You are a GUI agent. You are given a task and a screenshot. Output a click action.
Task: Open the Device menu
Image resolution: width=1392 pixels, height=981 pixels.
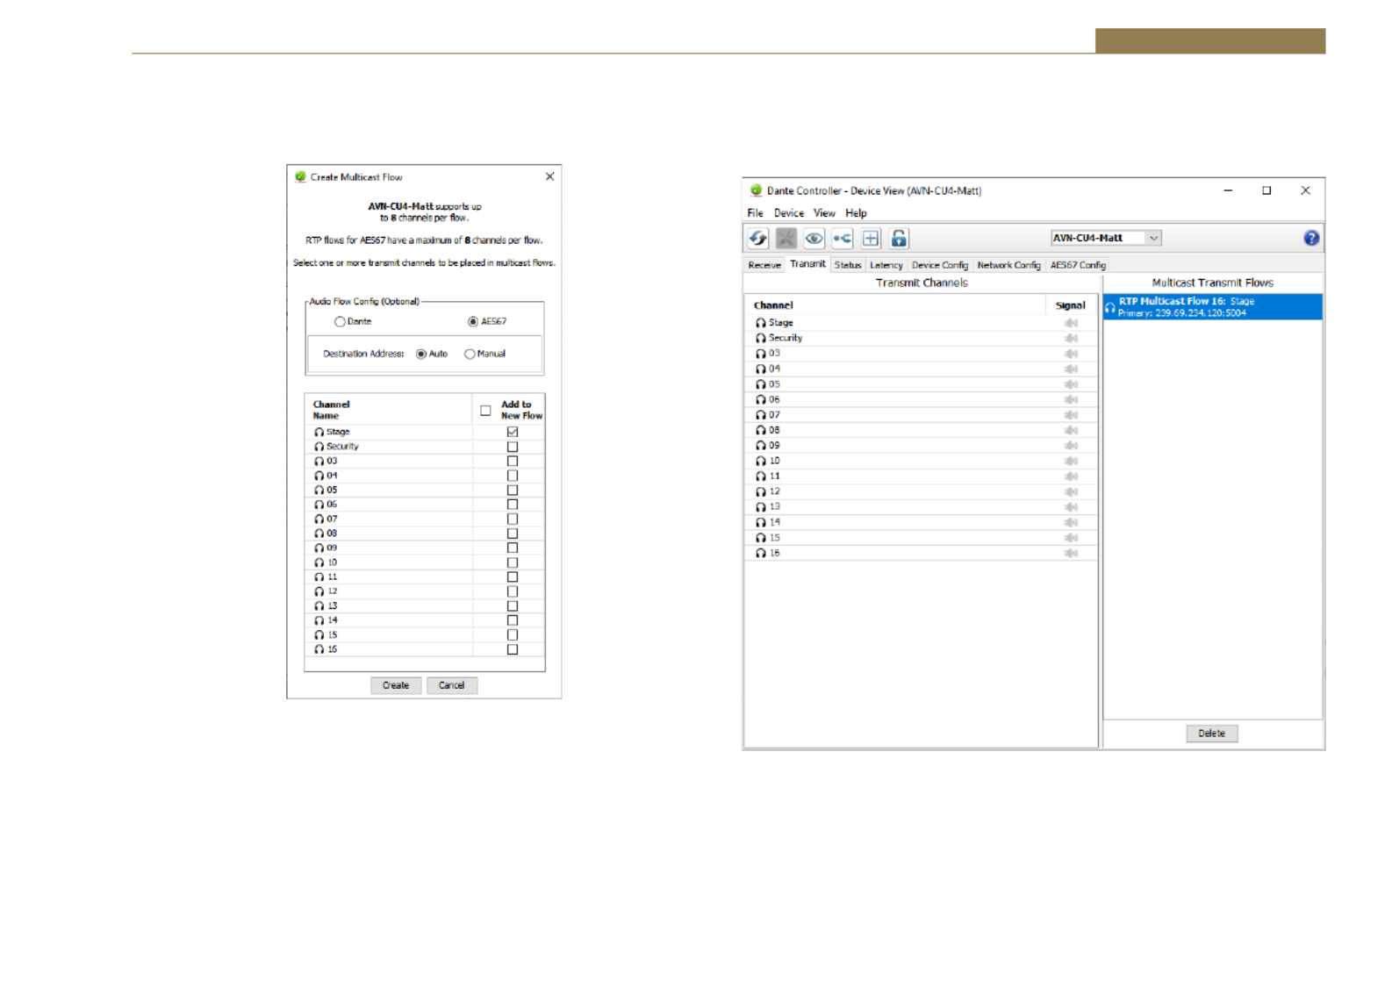click(x=788, y=213)
